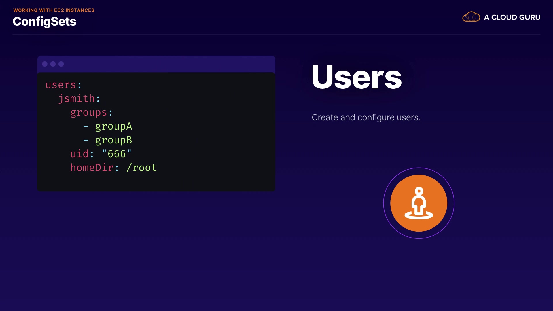Image resolution: width=553 pixels, height=311 pixels.
Task: Click the large Users heading
Action: [x=356, y=77]
